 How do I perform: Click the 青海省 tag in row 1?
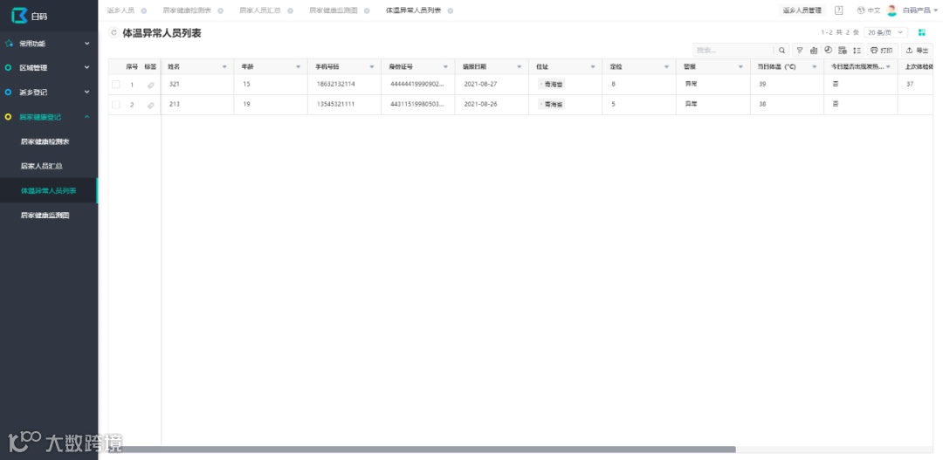pos(552,85)
